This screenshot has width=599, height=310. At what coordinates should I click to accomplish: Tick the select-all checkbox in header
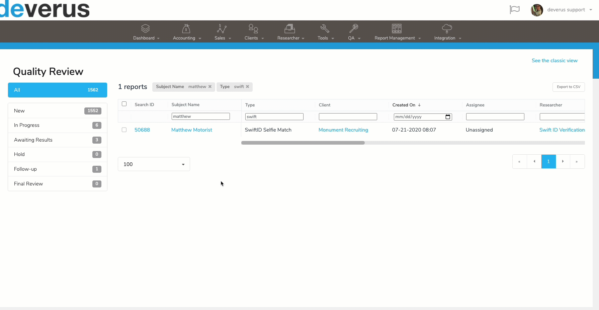pos(124,104)
